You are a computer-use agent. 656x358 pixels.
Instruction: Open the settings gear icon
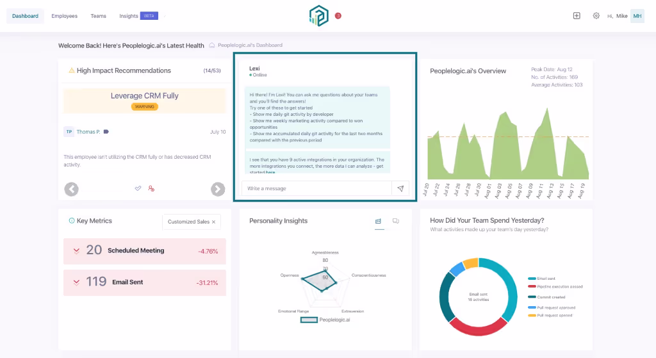596,16
